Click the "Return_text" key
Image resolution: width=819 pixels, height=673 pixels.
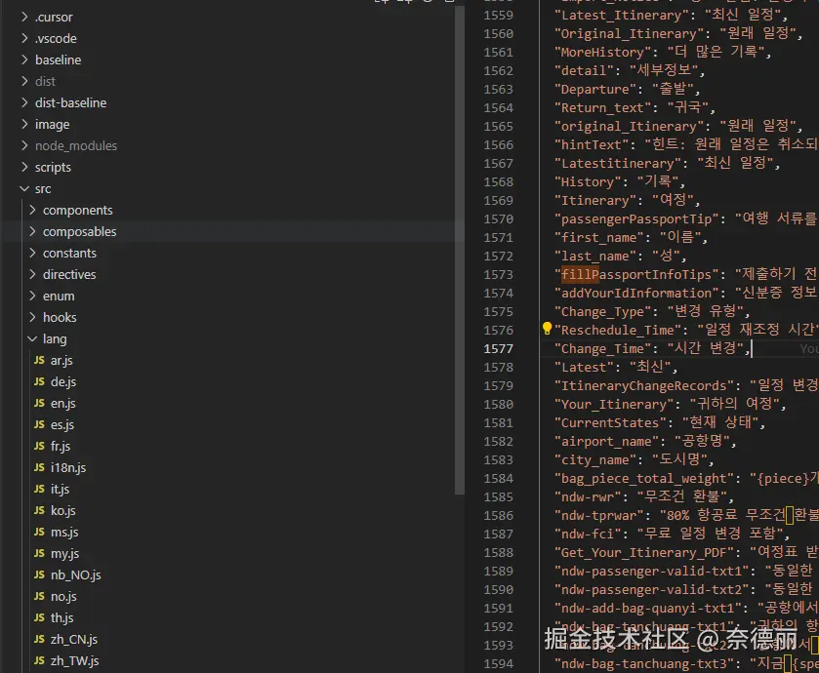click(x=603, y=107)
